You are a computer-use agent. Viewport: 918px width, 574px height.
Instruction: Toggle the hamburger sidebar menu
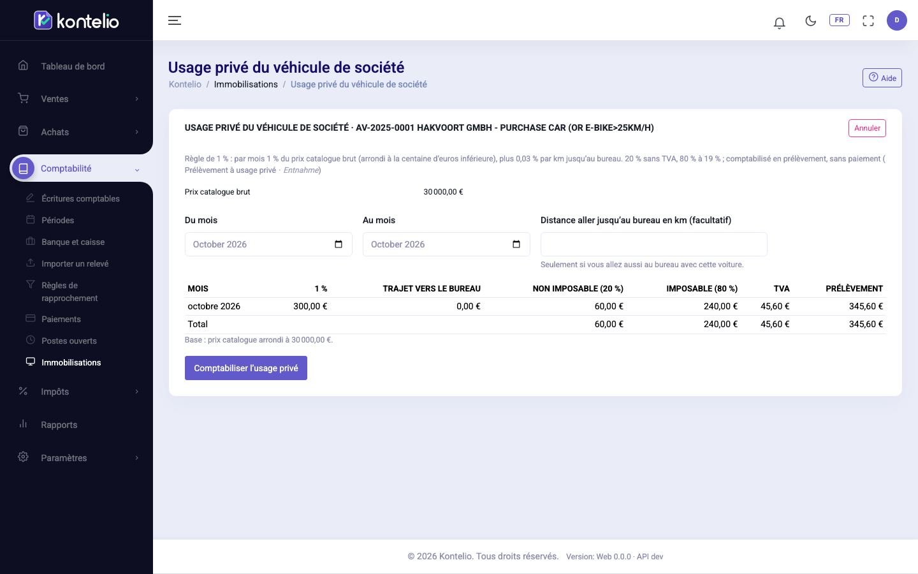(175, 20)
